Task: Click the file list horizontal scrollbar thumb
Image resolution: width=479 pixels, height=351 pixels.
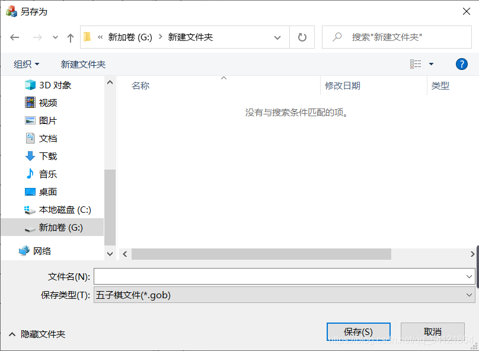Action: [261, 254]
